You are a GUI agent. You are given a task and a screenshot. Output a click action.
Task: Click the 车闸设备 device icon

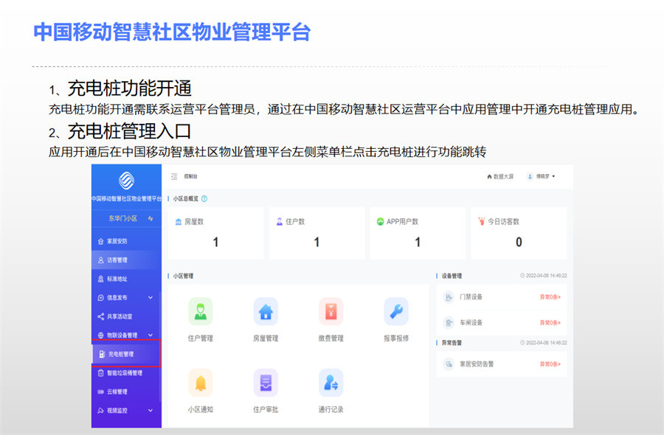pos(449,323)
